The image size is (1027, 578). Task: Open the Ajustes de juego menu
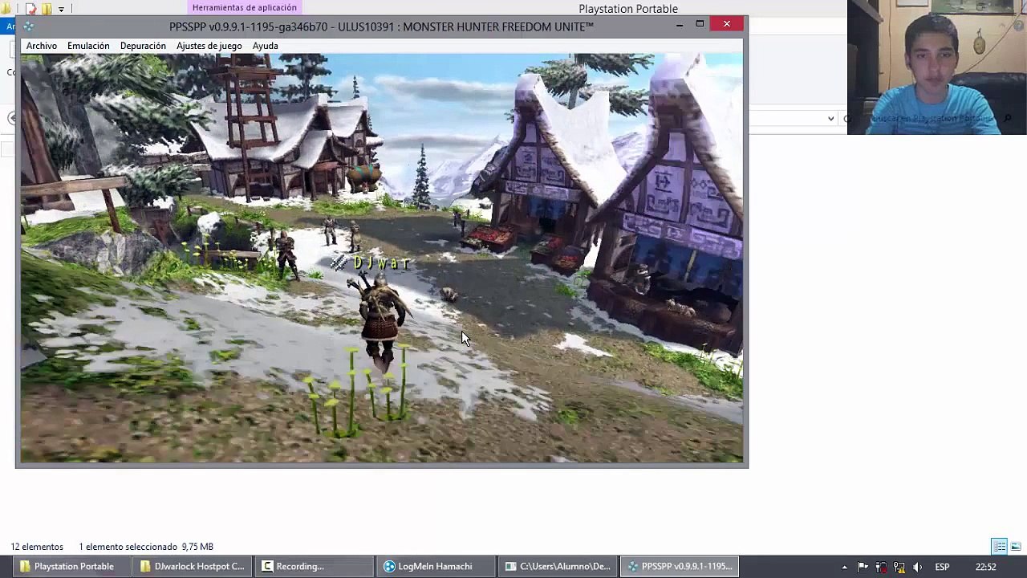[209, 46]
